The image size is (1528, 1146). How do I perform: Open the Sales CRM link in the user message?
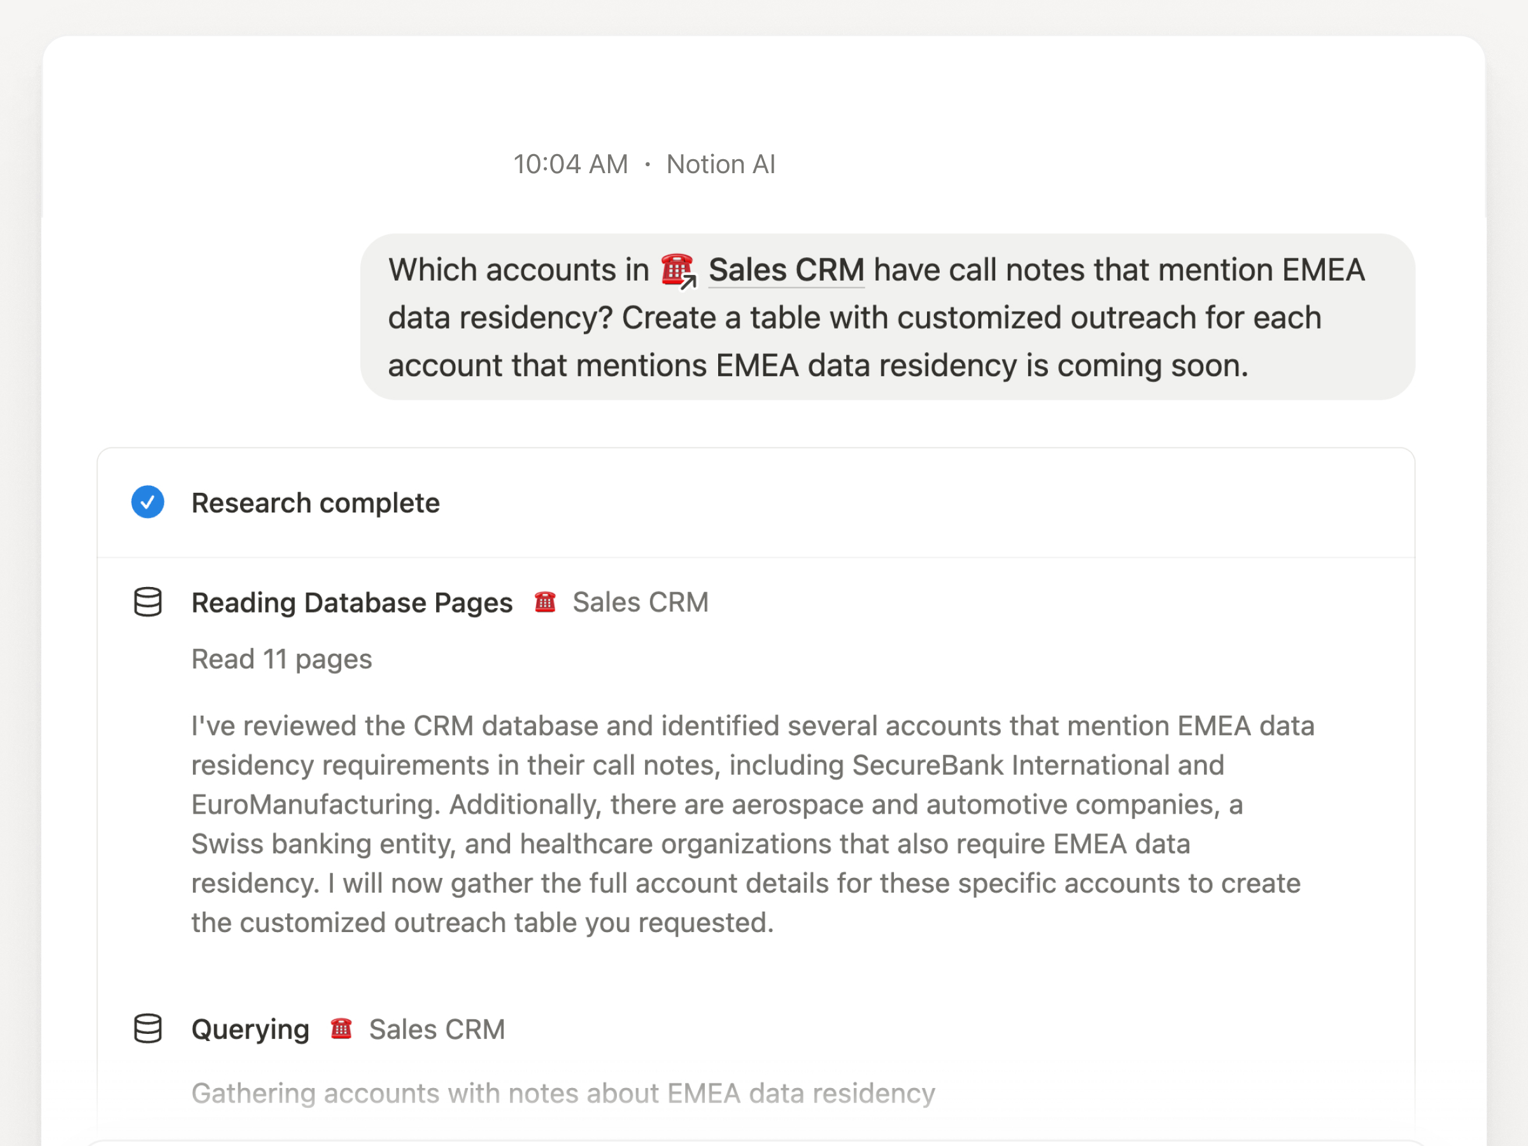click(x=786, y=269)
